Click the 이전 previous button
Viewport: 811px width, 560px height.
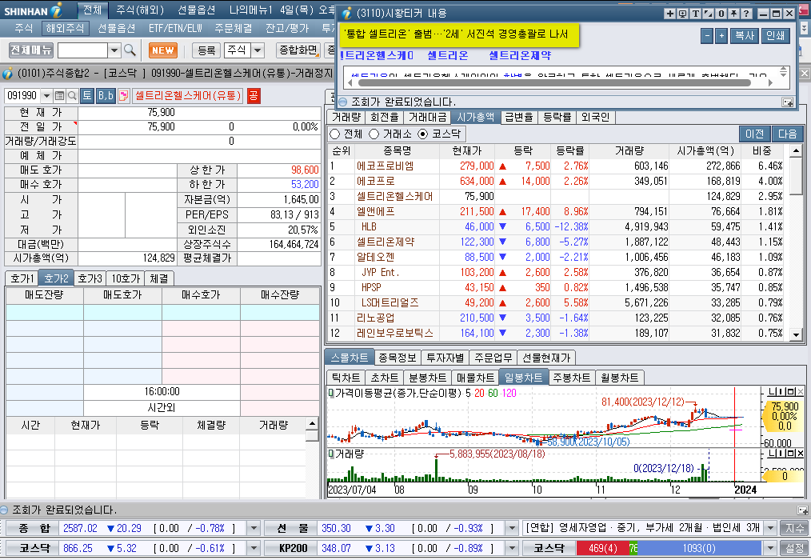755,134
